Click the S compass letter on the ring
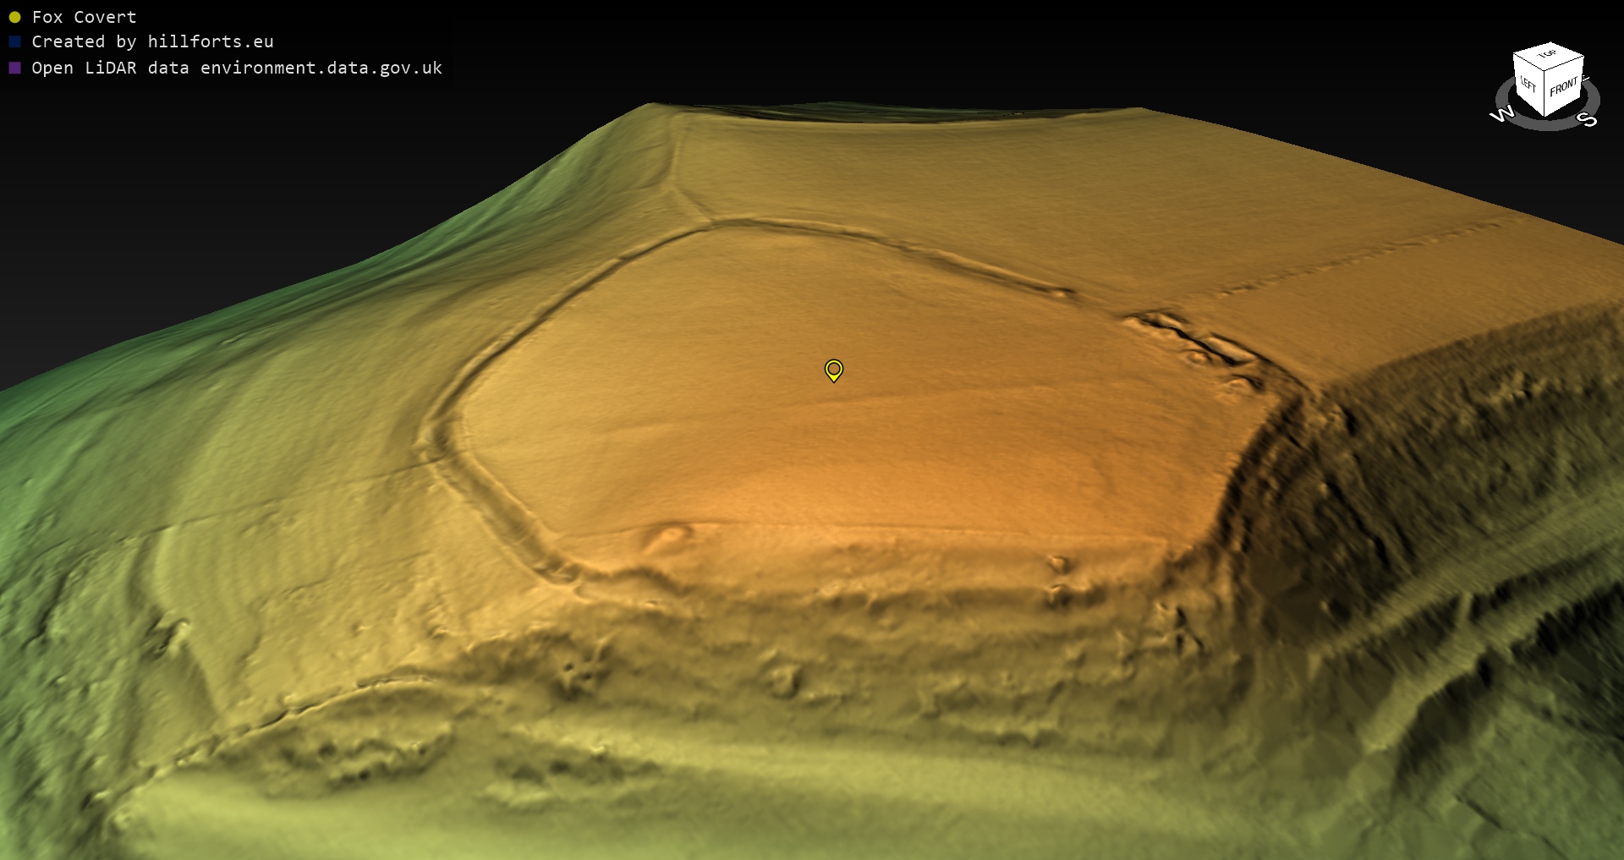Viewport: 1624px width, 860px height. 1588,120
